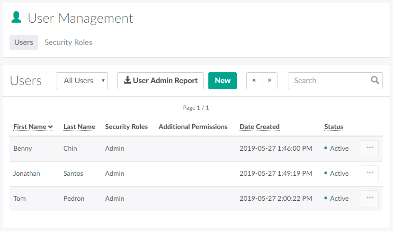
Task: Click the green New button
Action: pyautogui.click(x=223, y=80)
